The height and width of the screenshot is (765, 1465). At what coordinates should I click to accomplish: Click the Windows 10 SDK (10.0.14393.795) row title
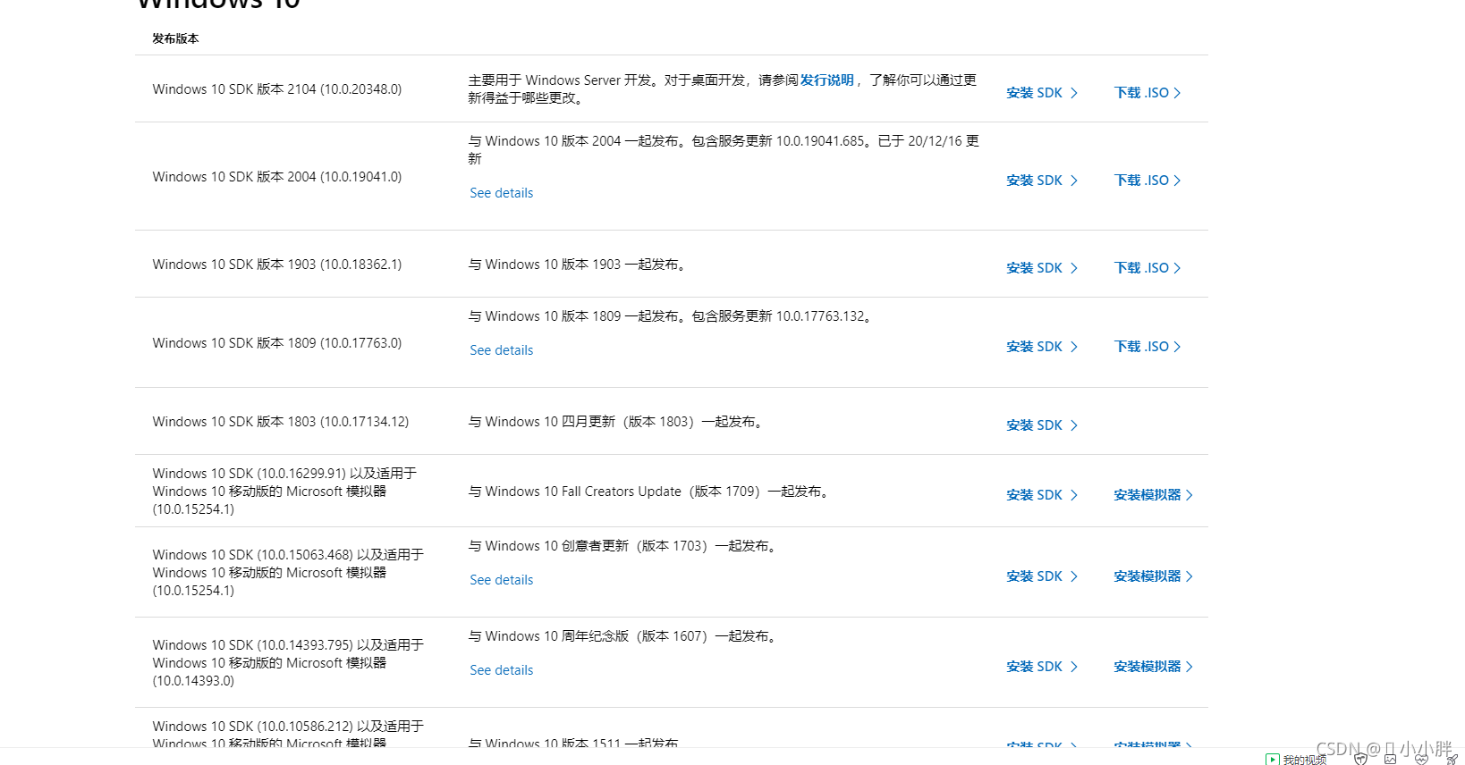pyautogui.click(x=288, y=663)
